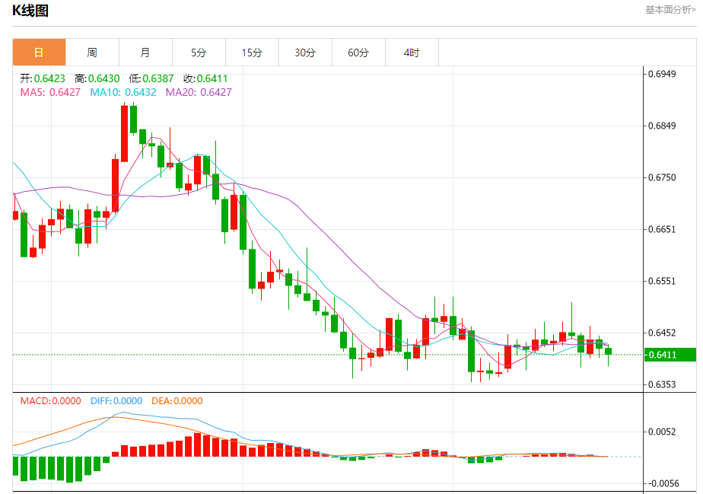
Task: Click the 开:0.6423 open value
Action: [43, 78]
